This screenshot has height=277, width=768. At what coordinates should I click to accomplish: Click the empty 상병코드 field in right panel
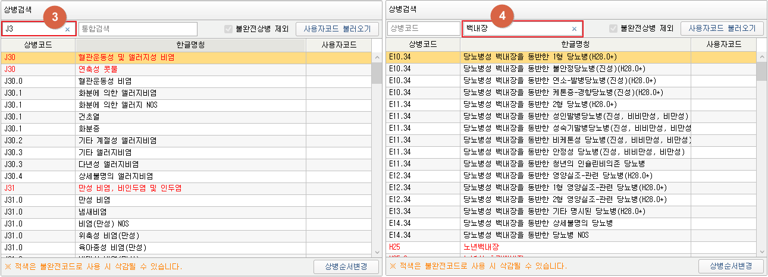point(423,29)
